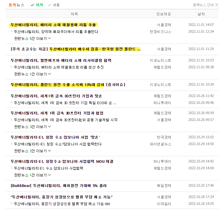Open the 종목뉴스 tab heading
Image resolution: width=221 pixels, height=210 pixels.
pos(16,5)
